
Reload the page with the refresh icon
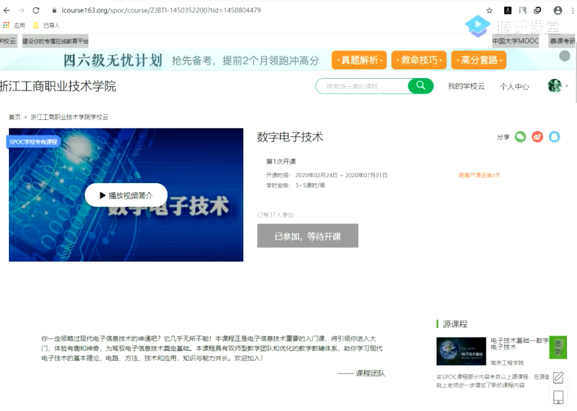tap(36, 11)
